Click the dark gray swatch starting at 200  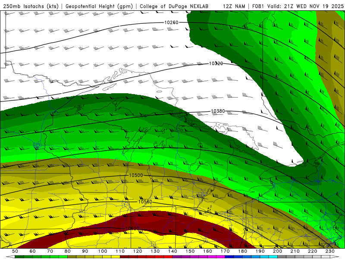[x=282, y=257]
